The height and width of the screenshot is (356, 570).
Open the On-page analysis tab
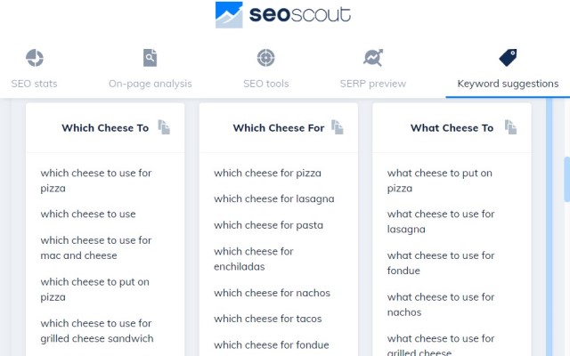150,84
